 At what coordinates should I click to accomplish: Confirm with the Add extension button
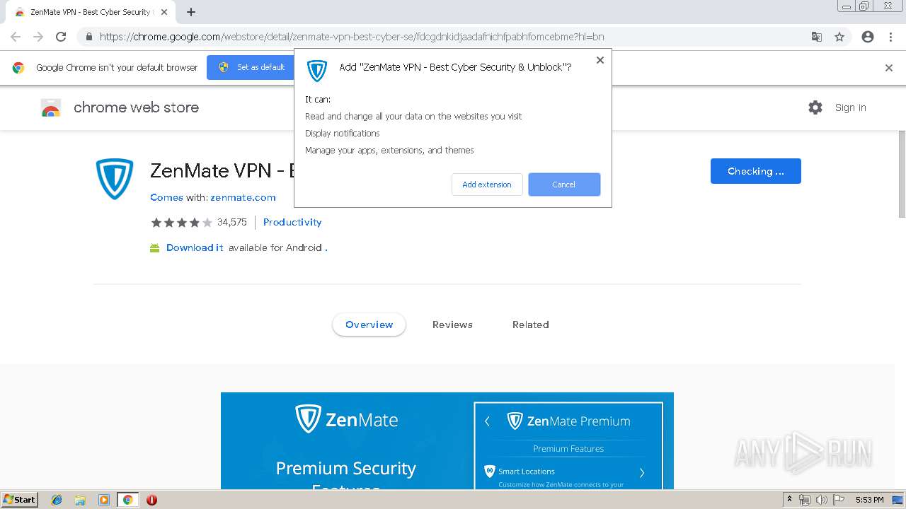pos(487,185)
